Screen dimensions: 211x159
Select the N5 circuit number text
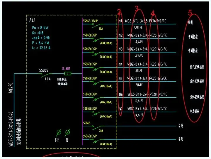pyautogui.click(x=120, y=78)
